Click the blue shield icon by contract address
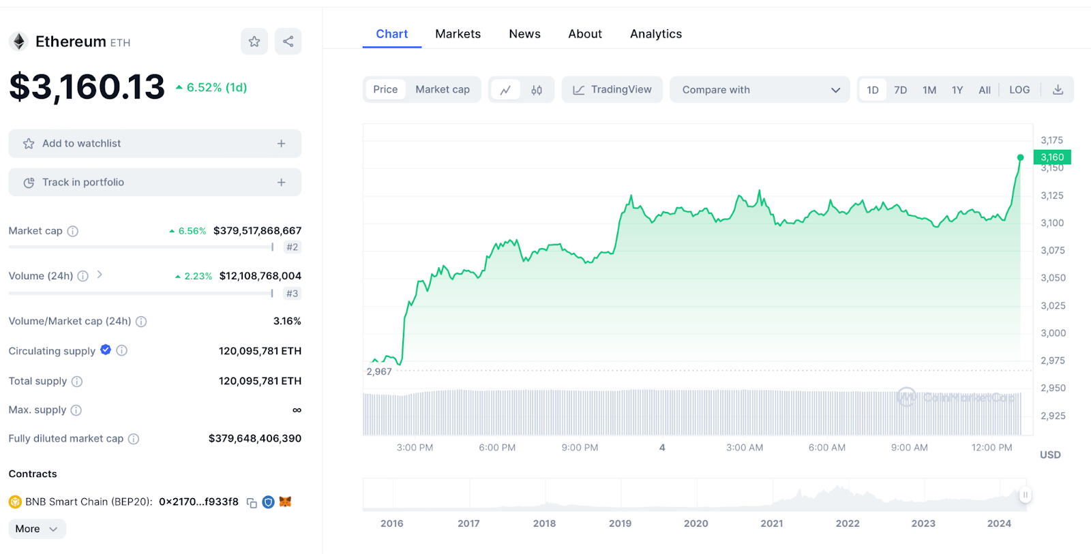Screen dimensions: 1091x554 pos(269,502)
